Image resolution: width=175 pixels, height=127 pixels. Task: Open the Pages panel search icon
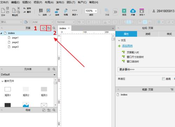54,28
